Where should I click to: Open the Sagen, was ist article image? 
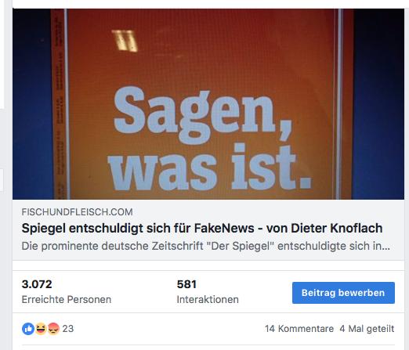(208, 104)
